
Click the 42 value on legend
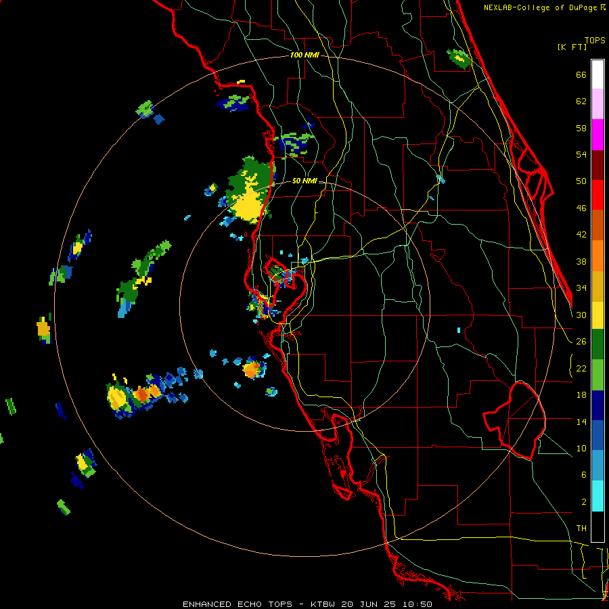pyautogui.click(x=581, y=234)
